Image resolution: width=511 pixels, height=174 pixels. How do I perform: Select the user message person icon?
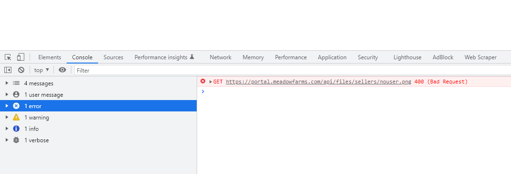16,94
